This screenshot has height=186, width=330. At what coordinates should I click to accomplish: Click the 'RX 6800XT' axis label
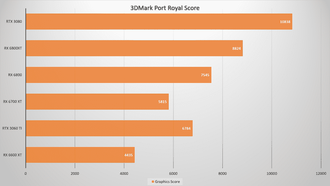[13, 48]
